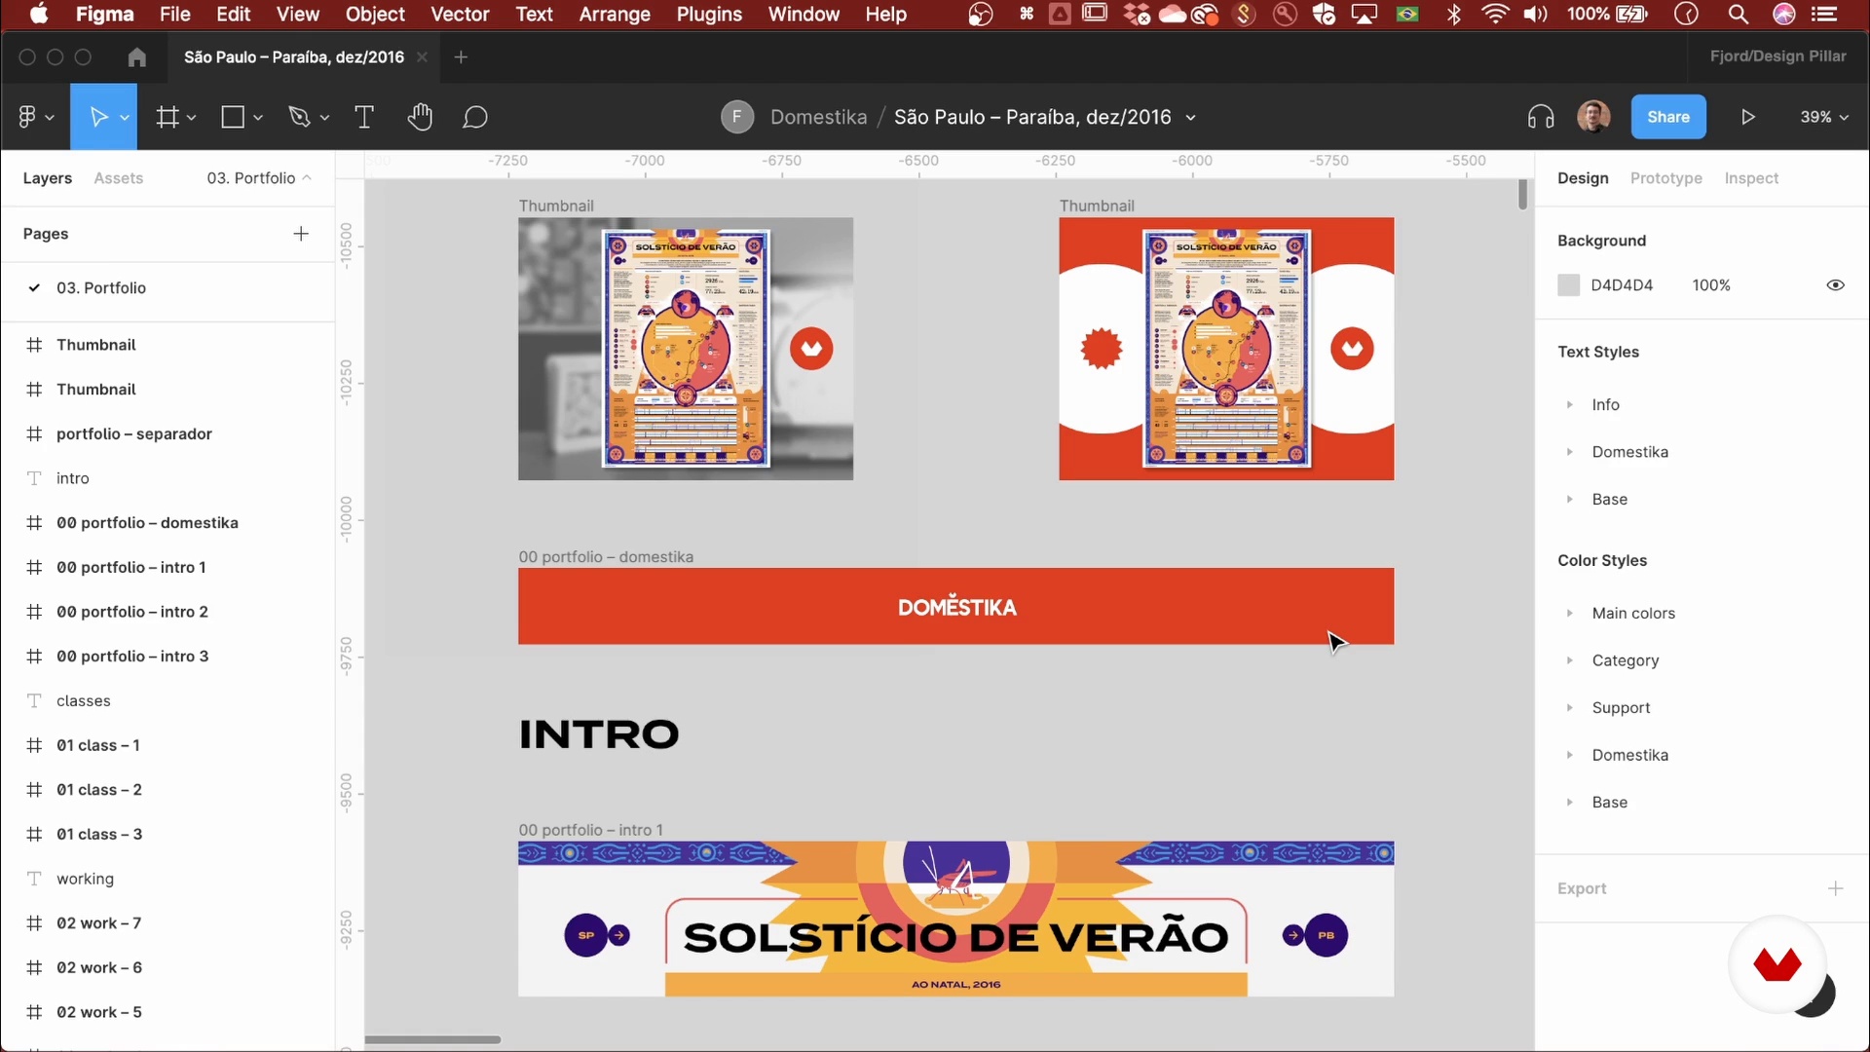Open the Figma main menu icon

[x=27, y=117]
